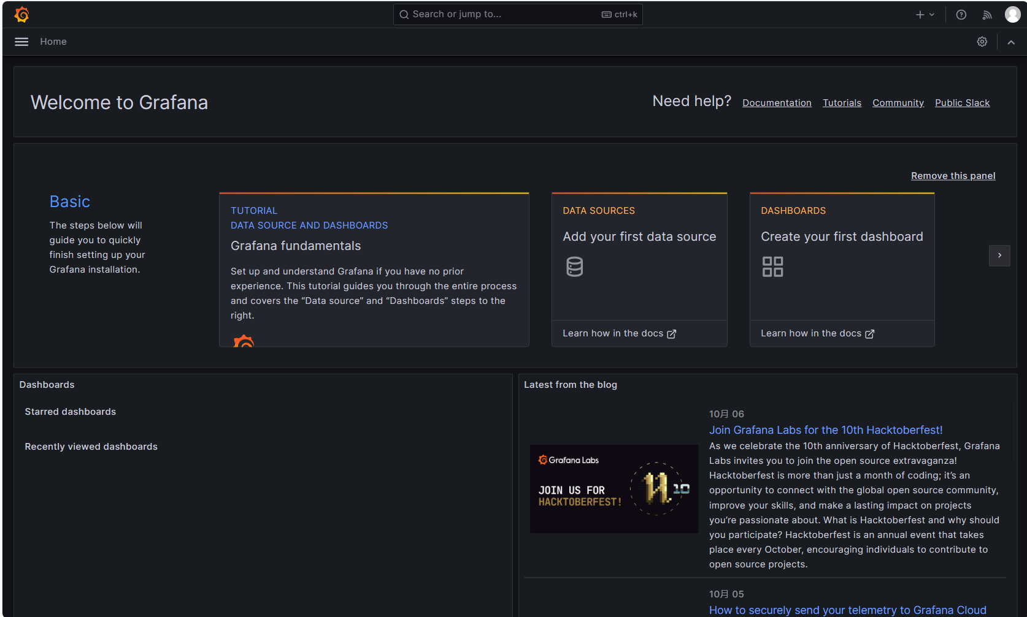Open the Community help link
The height and width of the screenshot is (617, 1027).
coord(898,103)
